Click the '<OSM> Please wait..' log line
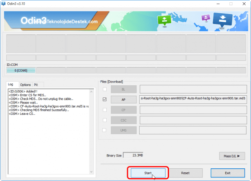Viewport: 251px width, 181px height. 24,103
